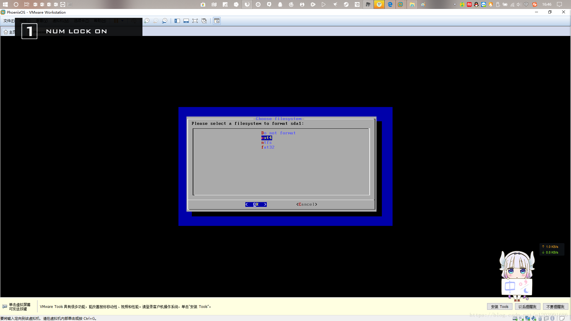
Task: Toggle the show library sidebar icon
Action: (x=177, y=21)
